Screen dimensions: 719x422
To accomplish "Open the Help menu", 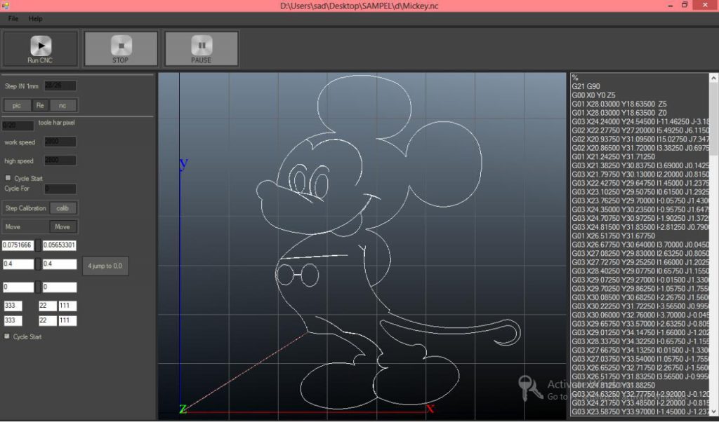I will (x=35, y=19).
